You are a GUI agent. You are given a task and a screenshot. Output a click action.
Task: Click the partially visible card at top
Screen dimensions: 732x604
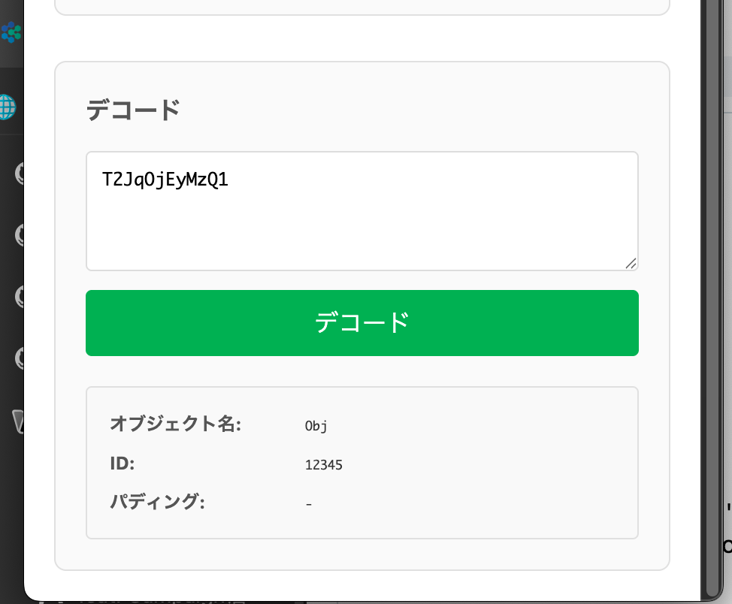361,7
